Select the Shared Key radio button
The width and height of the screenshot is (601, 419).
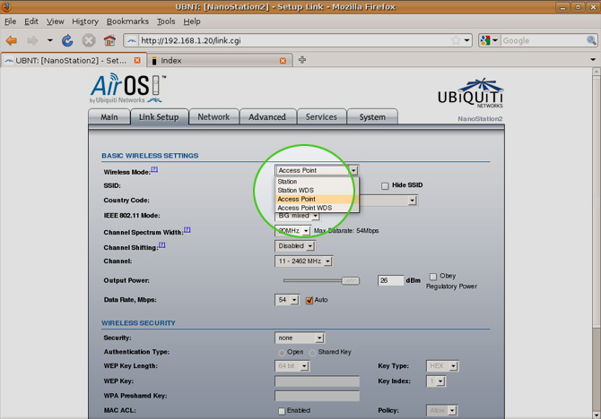[312, 353]
